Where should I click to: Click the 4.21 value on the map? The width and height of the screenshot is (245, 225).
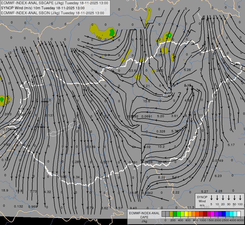point(146,86)
